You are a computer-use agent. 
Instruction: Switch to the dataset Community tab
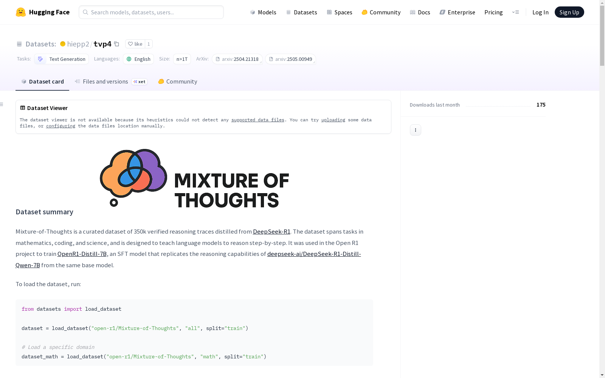pyautogui.click(x=178, y=82)
